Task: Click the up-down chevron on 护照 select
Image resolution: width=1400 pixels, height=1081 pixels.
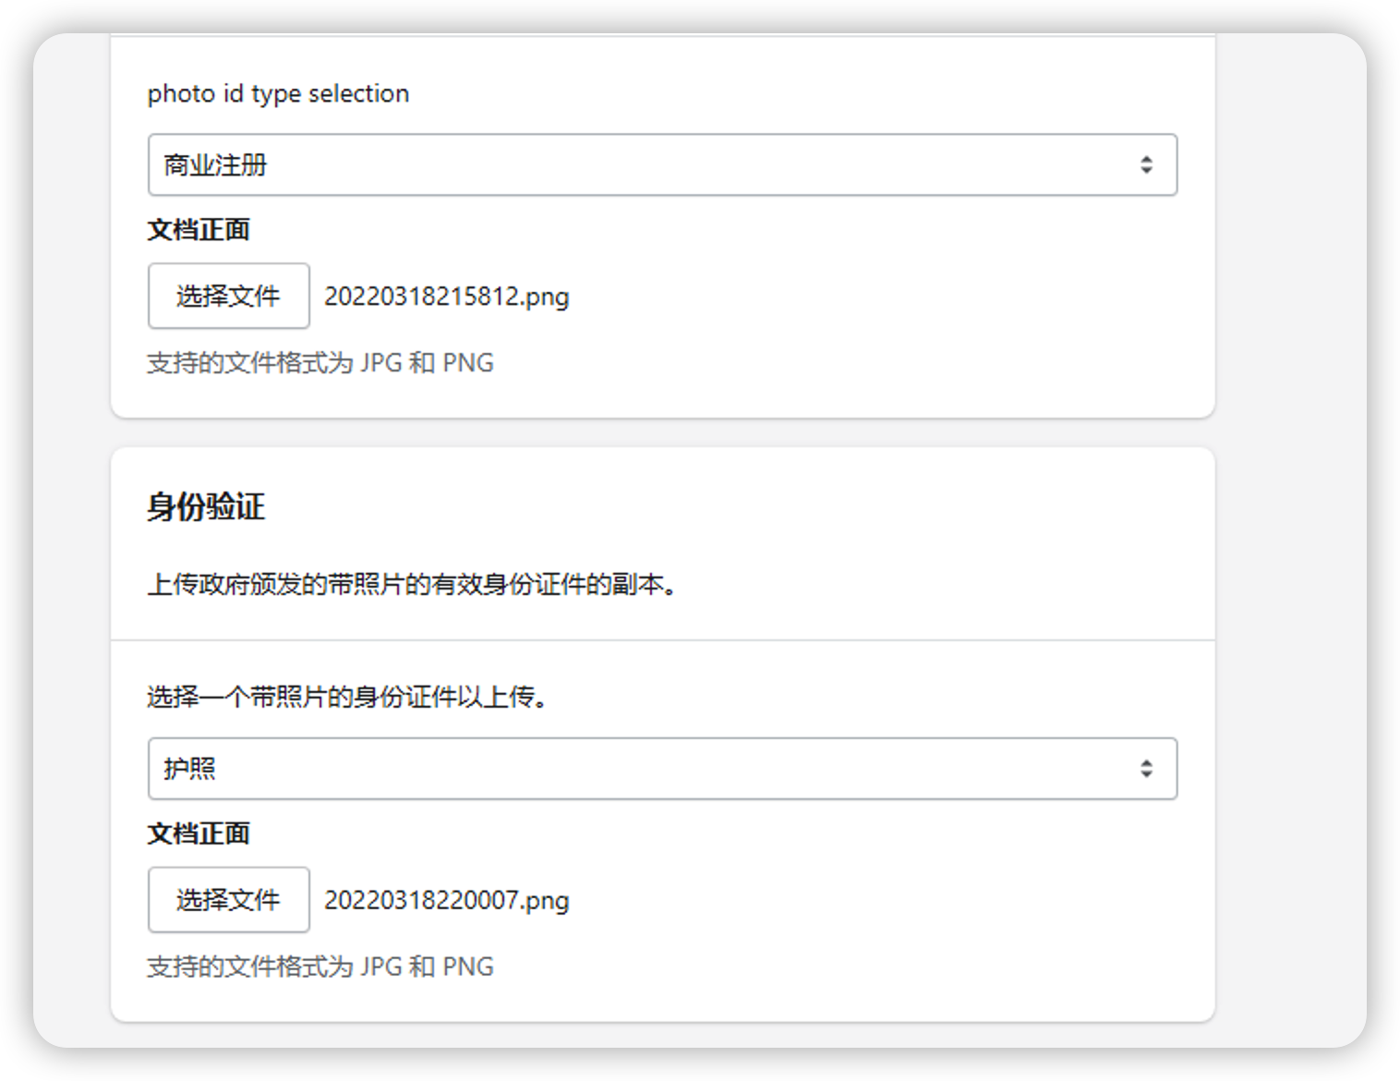Action: click(1147, 768)
